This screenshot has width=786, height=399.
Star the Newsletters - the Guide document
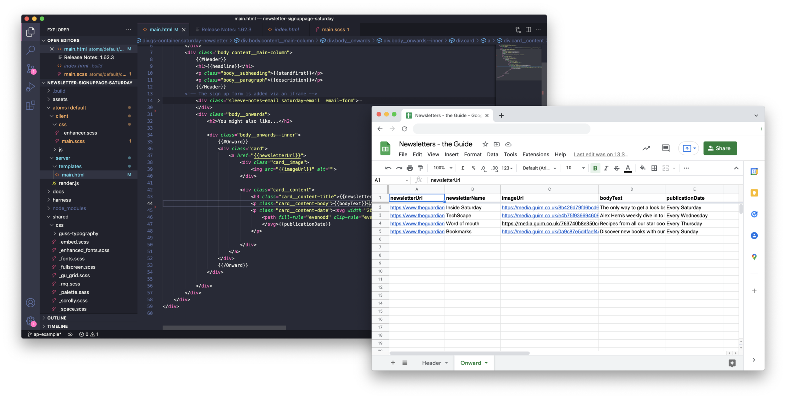tap(485, 144)
